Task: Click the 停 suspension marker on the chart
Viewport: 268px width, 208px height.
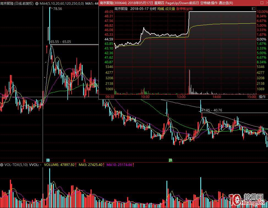Action: (48, 160)
